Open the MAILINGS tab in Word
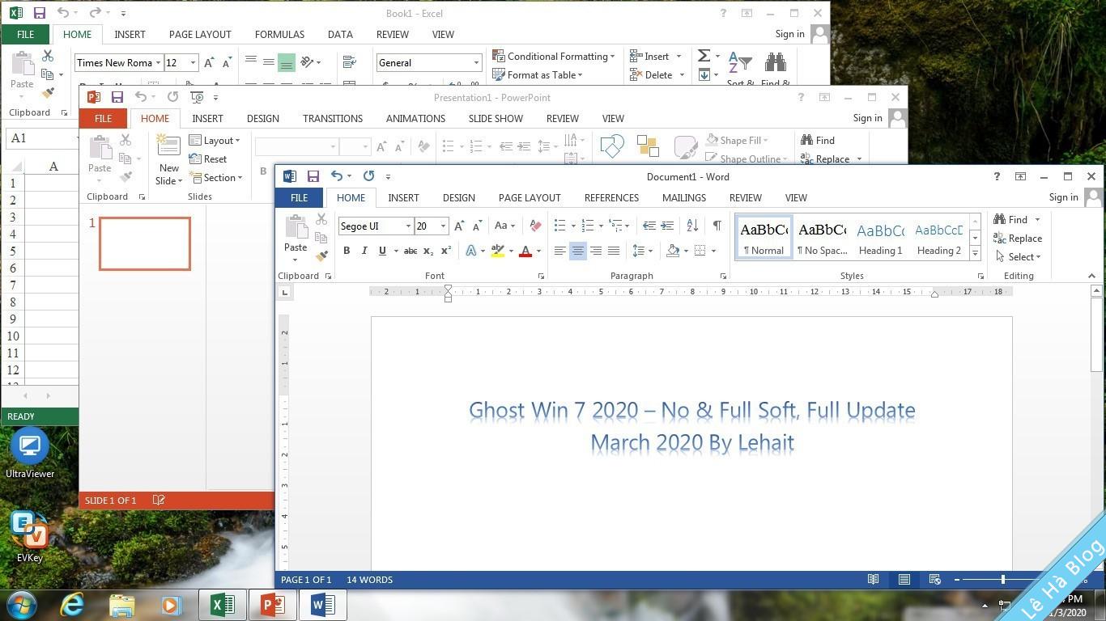 pos(684,197)
